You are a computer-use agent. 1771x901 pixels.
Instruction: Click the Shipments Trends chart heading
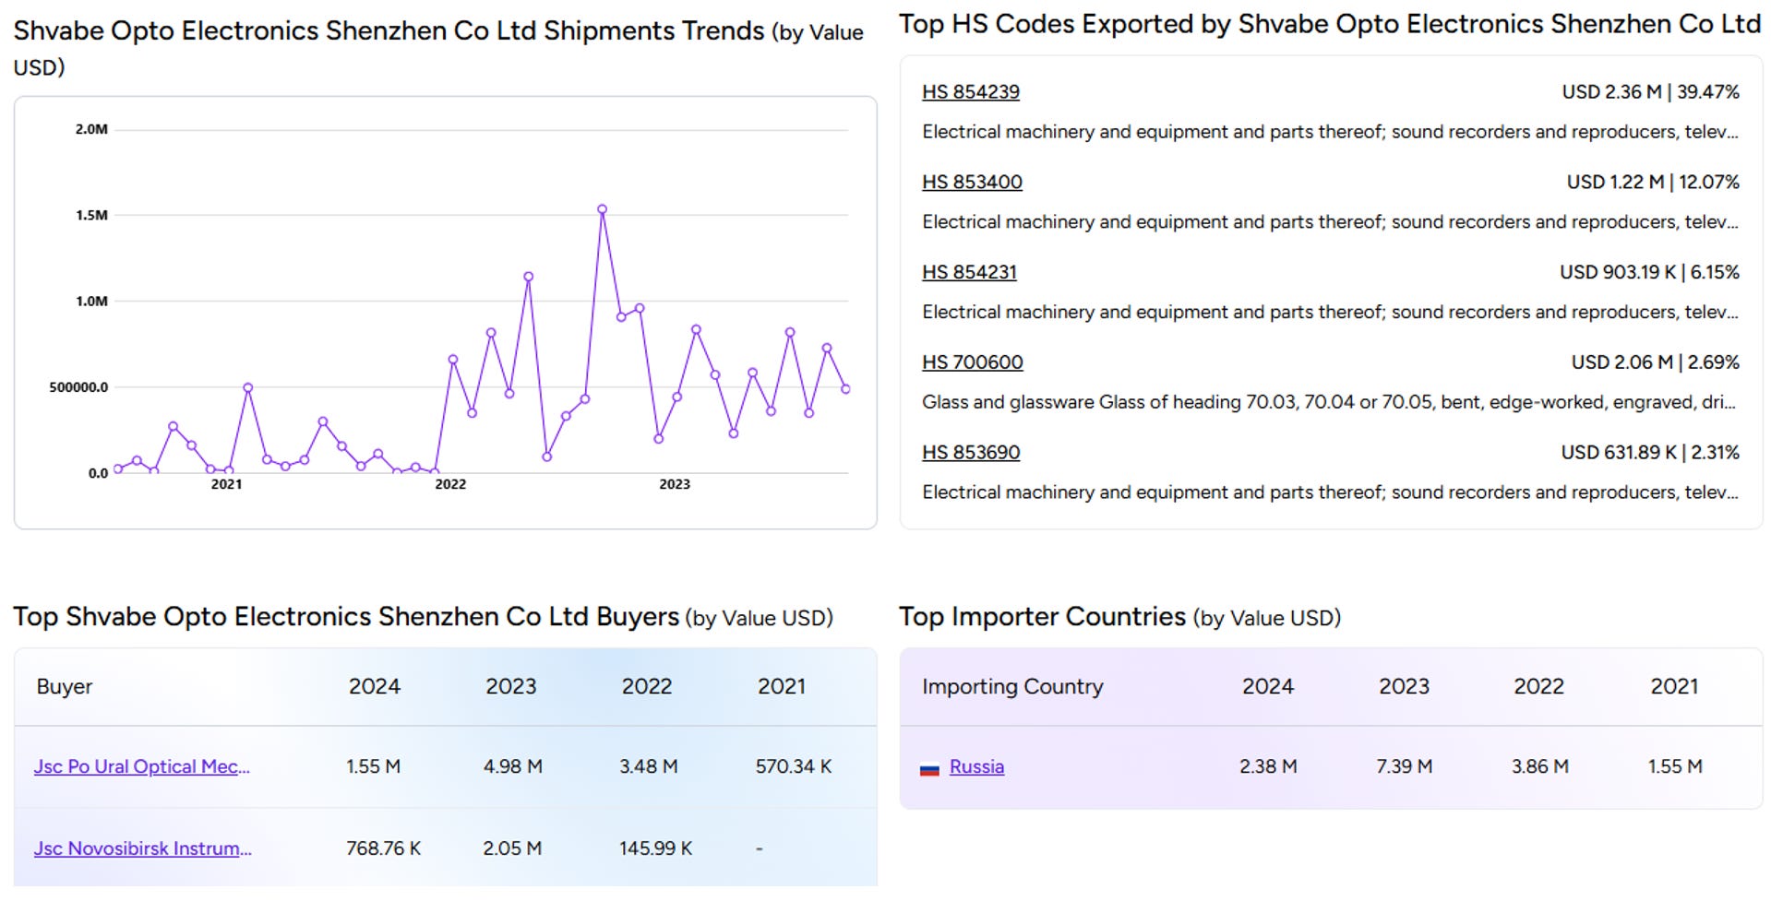(438, 49)
